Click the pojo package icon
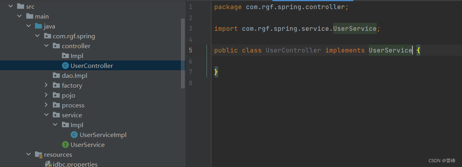The width and height of the screenshot is (462, 167). (56, 96)
